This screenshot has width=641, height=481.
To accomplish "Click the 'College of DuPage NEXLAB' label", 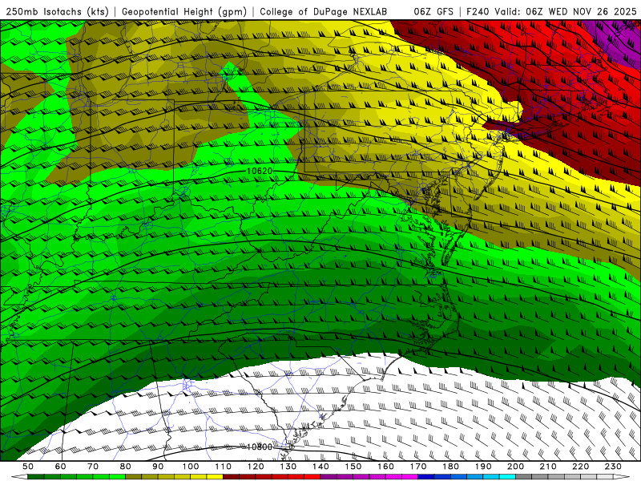I will coord(324,12).
